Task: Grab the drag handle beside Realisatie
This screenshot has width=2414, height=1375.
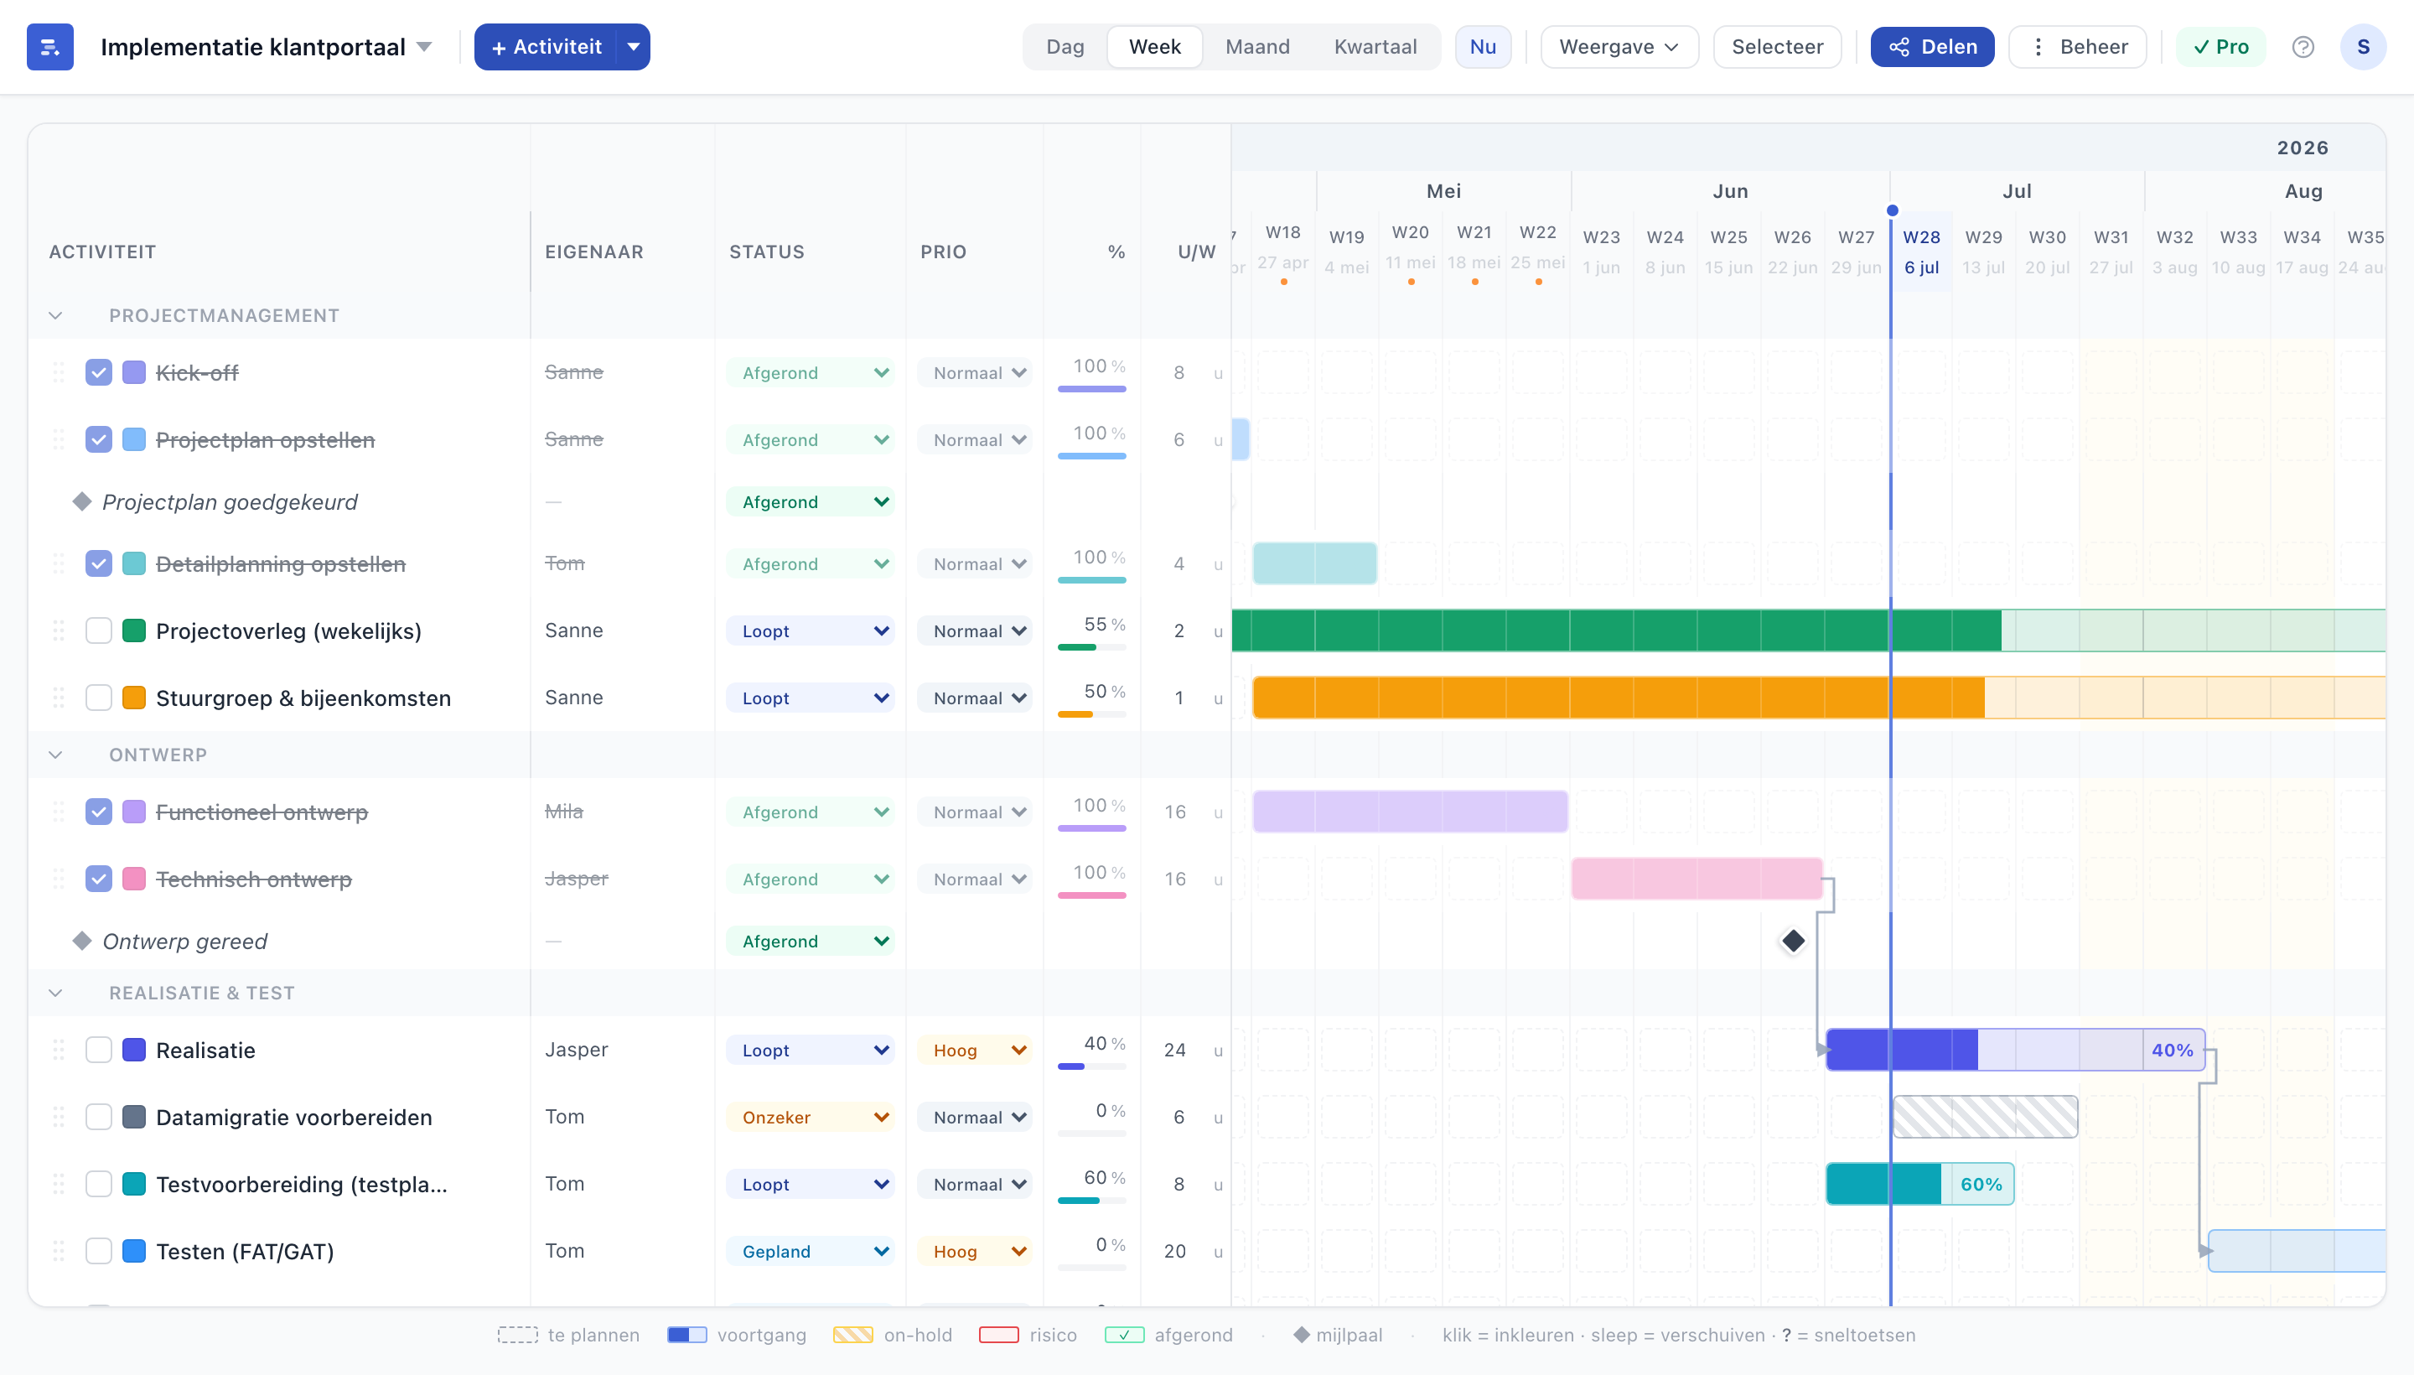Action: click(59, 1051)
